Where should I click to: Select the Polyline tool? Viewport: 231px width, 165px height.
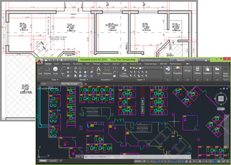click(47, 71)
